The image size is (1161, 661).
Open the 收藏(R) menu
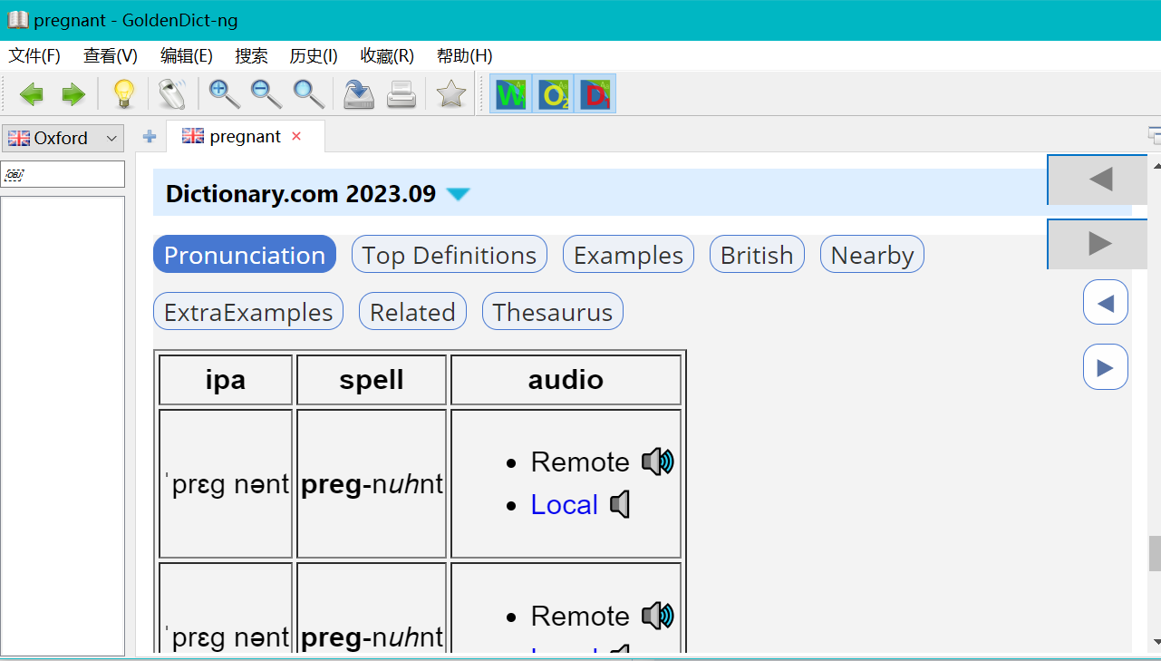tap(387, 56)
